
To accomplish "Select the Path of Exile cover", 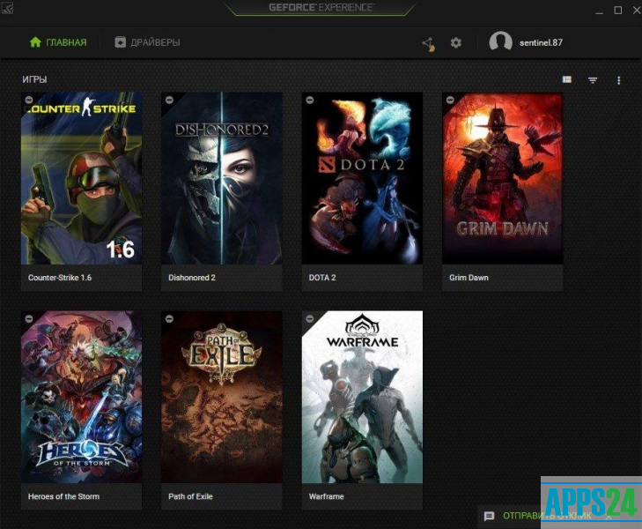I will pos(222,397).
